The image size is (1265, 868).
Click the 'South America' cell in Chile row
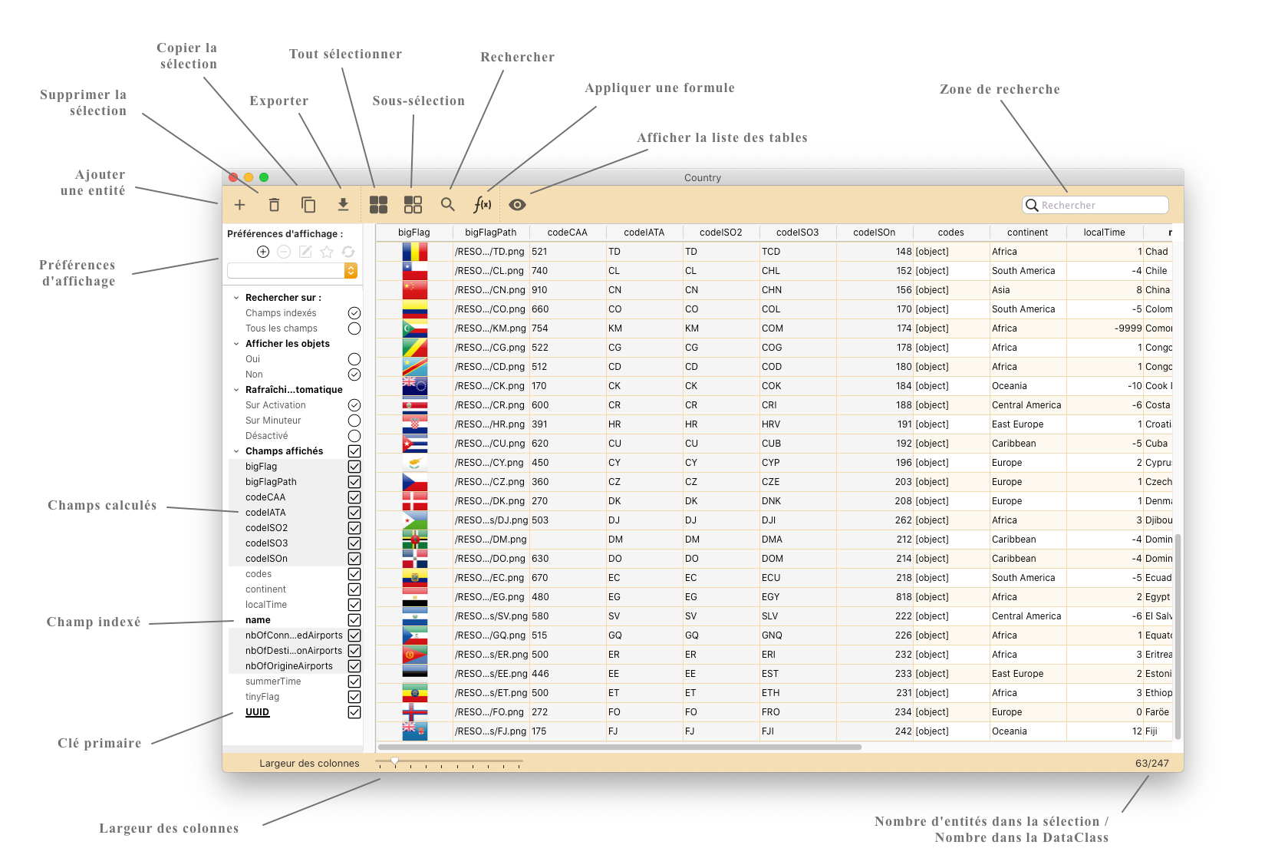click(x=1028, y=271)
